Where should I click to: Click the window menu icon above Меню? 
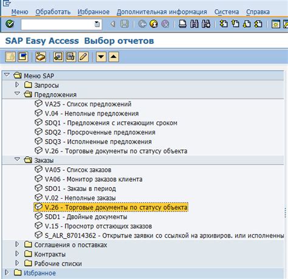[7, 3]
